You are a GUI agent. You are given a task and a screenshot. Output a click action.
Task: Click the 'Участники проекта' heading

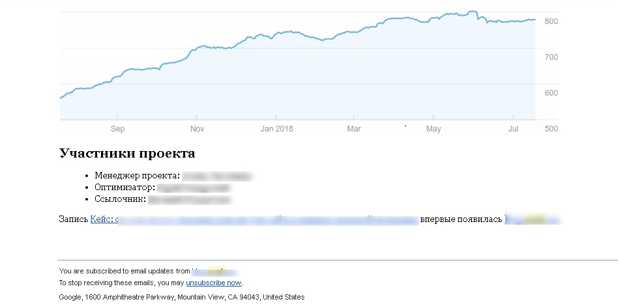click(127, 154)
